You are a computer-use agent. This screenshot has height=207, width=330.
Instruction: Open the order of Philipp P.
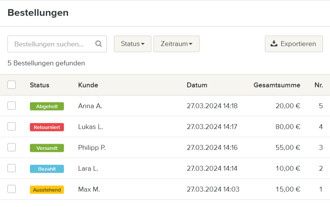(x=92, y=147)
